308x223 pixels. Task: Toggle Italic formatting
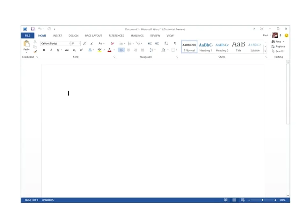[x=51, y=50]
